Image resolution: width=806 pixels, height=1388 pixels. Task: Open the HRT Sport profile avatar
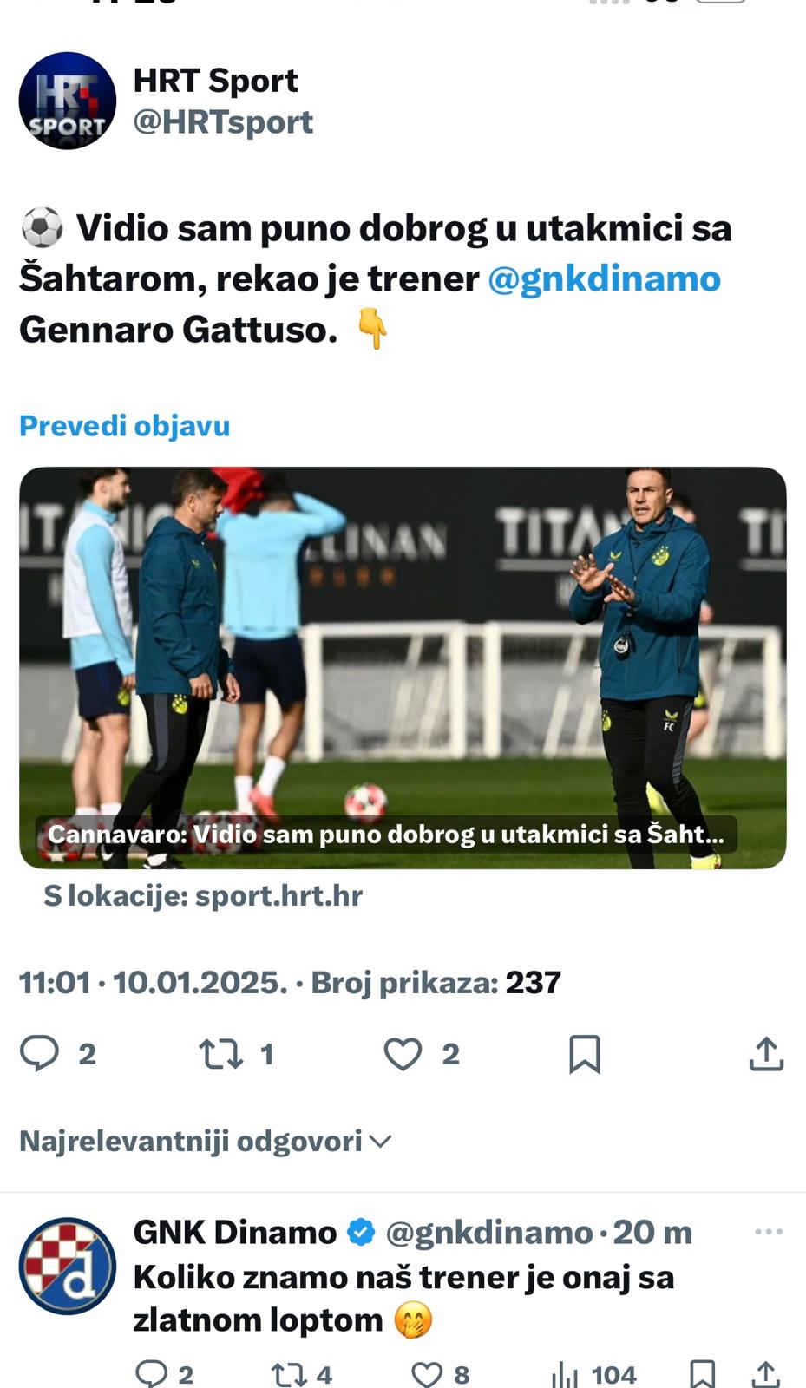(68, 101)
